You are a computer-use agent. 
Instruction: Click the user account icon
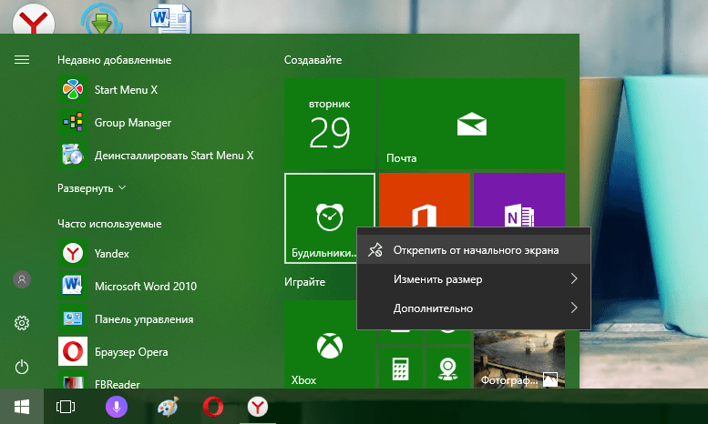(22, 279)
